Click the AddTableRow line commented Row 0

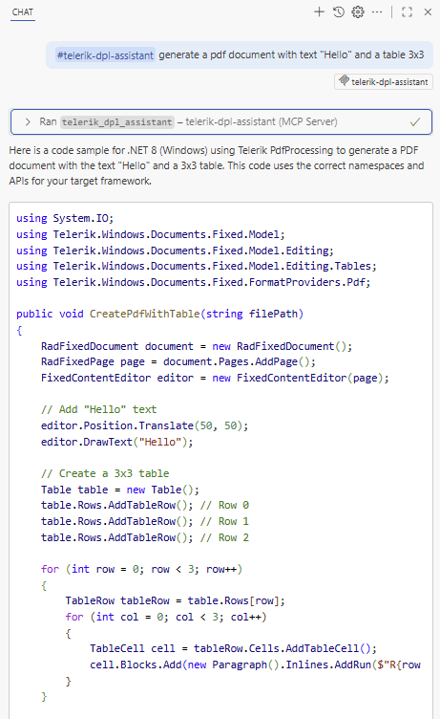(x=145, y=506)
